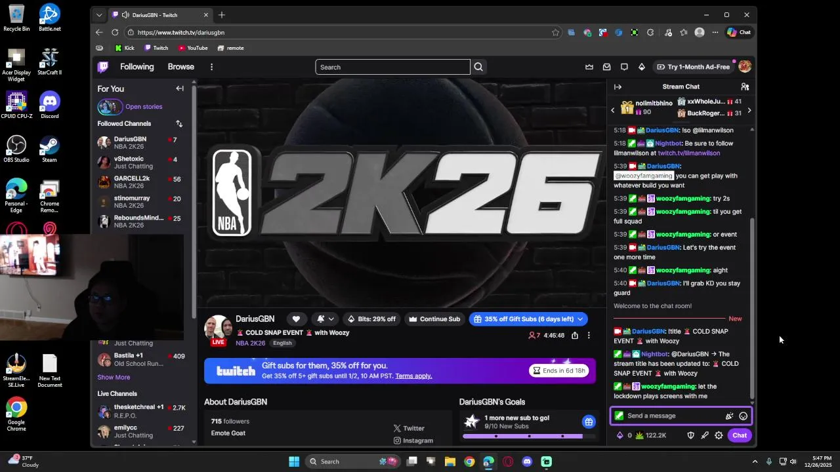Click Bits: 29% off button

372,319
